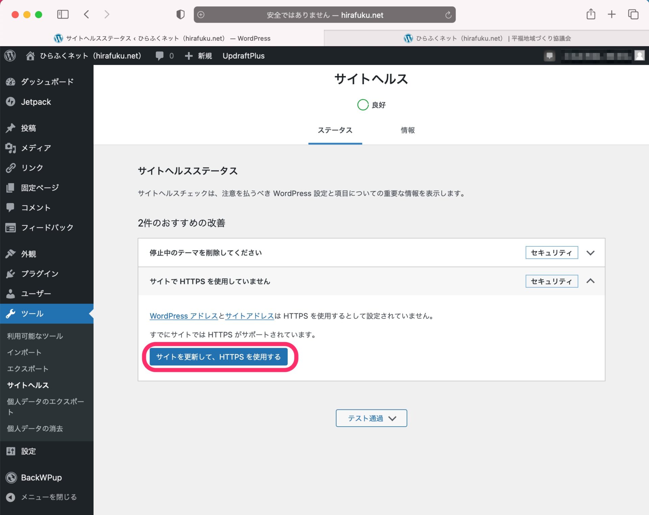Open Safari tab overview icon

pos(633,15)
